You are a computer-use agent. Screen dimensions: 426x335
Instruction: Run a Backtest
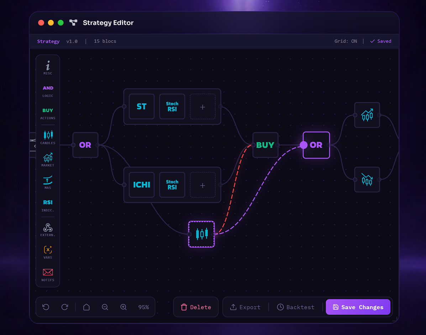click(x=295, y=307)
